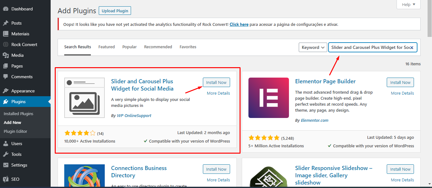Image resolution: width=432 pixels, height=188 pixels.
Task: Select Add New in Plugins submenu
Action: [13, 122]
